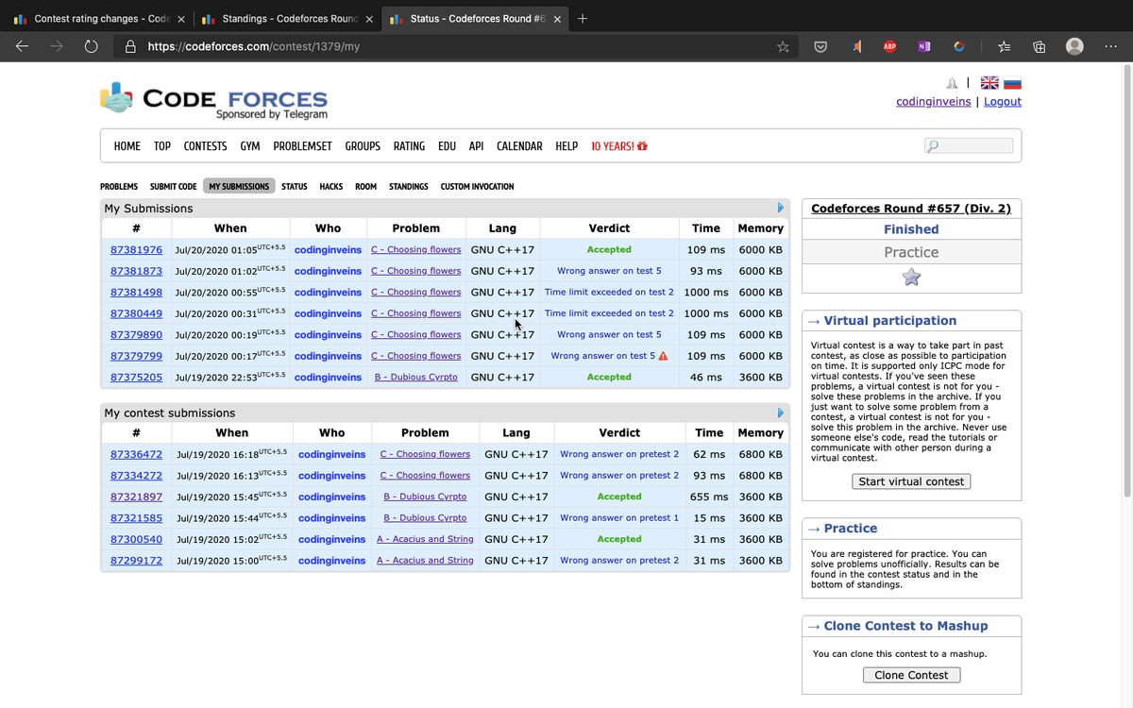Click the Start virtual contest button
The image size is (1133, 708).
coord(911,481)
